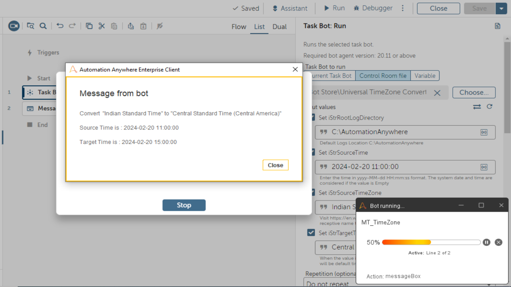Untick the Set iStrTargetT... checkbox
511x287 pixels.
[x=311, y=233]
